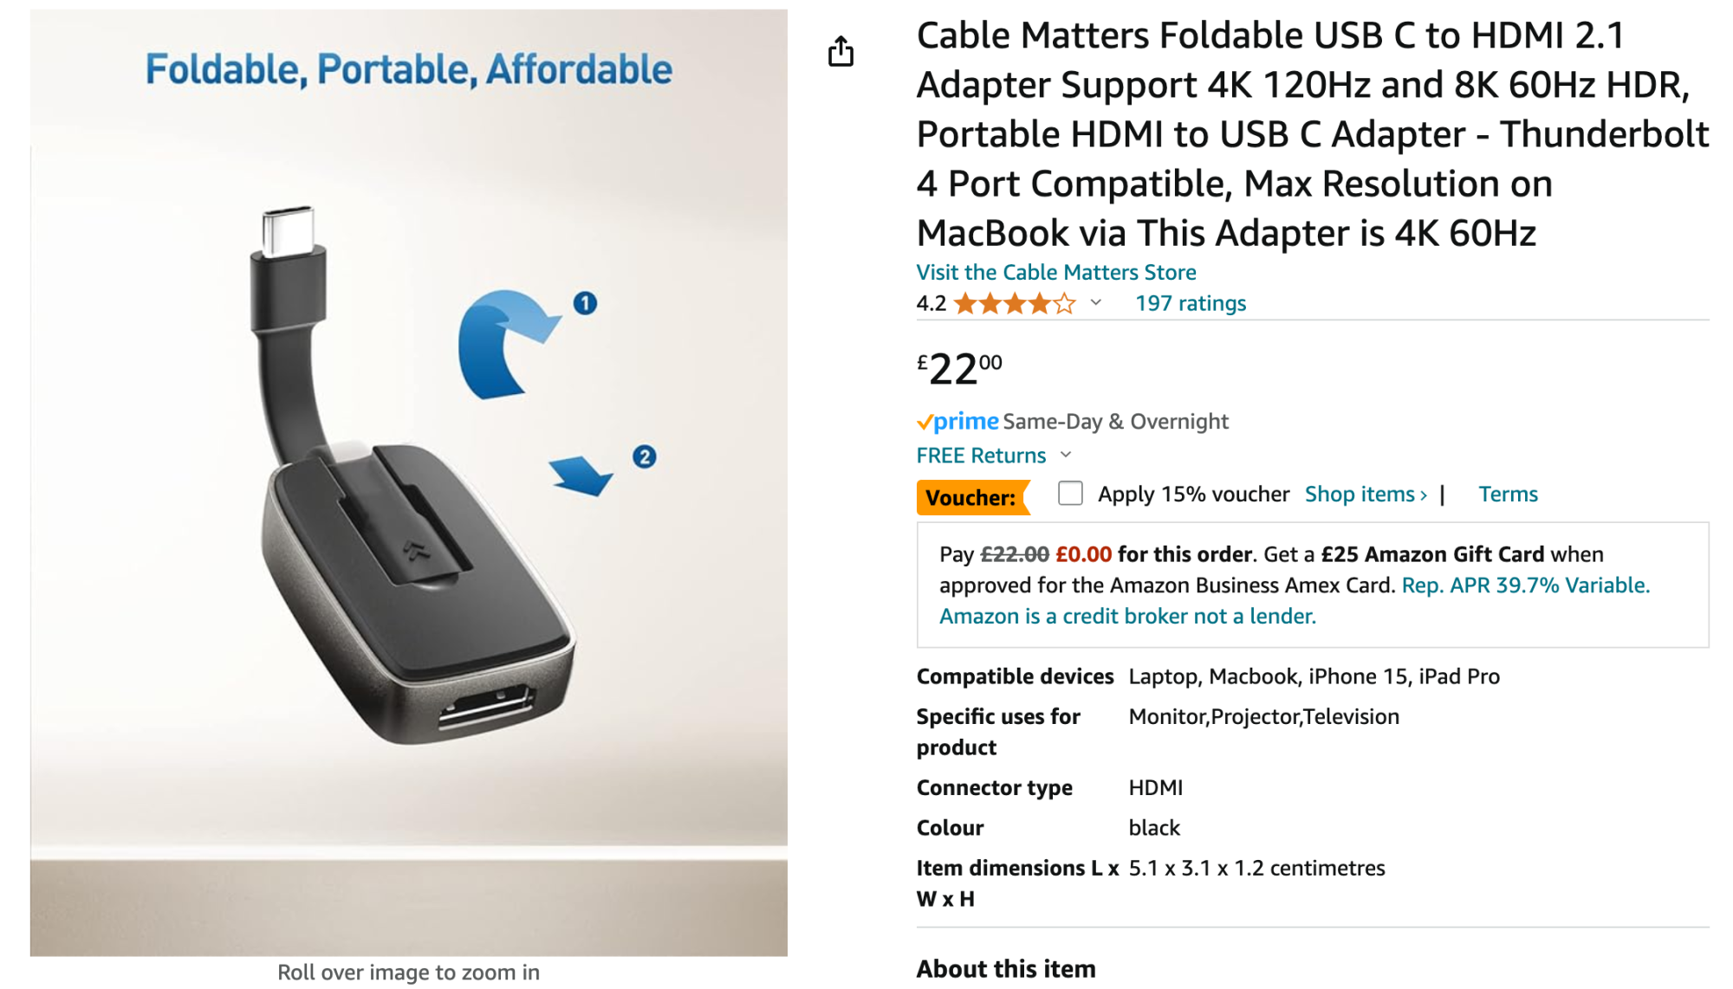Open the voucher Terms link

coord(1508,494)
